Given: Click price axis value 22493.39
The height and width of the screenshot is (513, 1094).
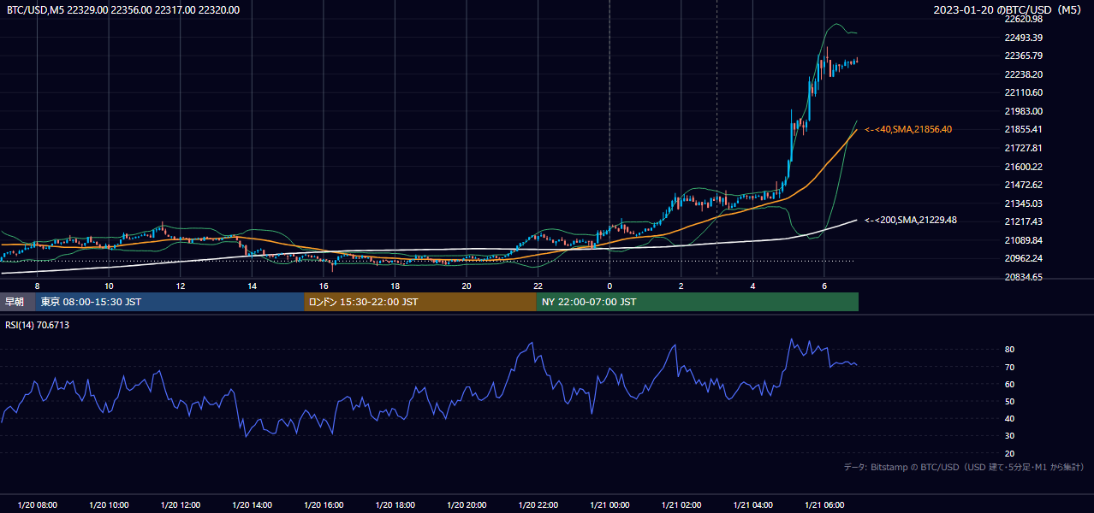Looking at the screenshot, I should pos(1023,38).
